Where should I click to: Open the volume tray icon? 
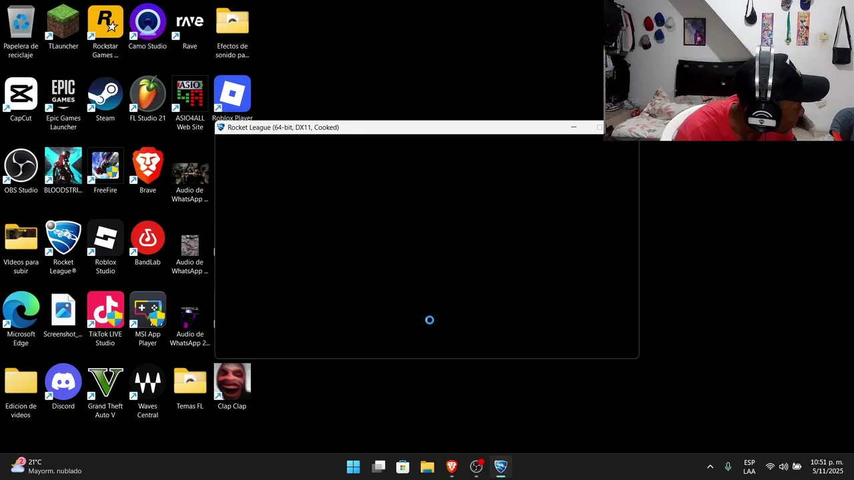[x=783, y=467]
